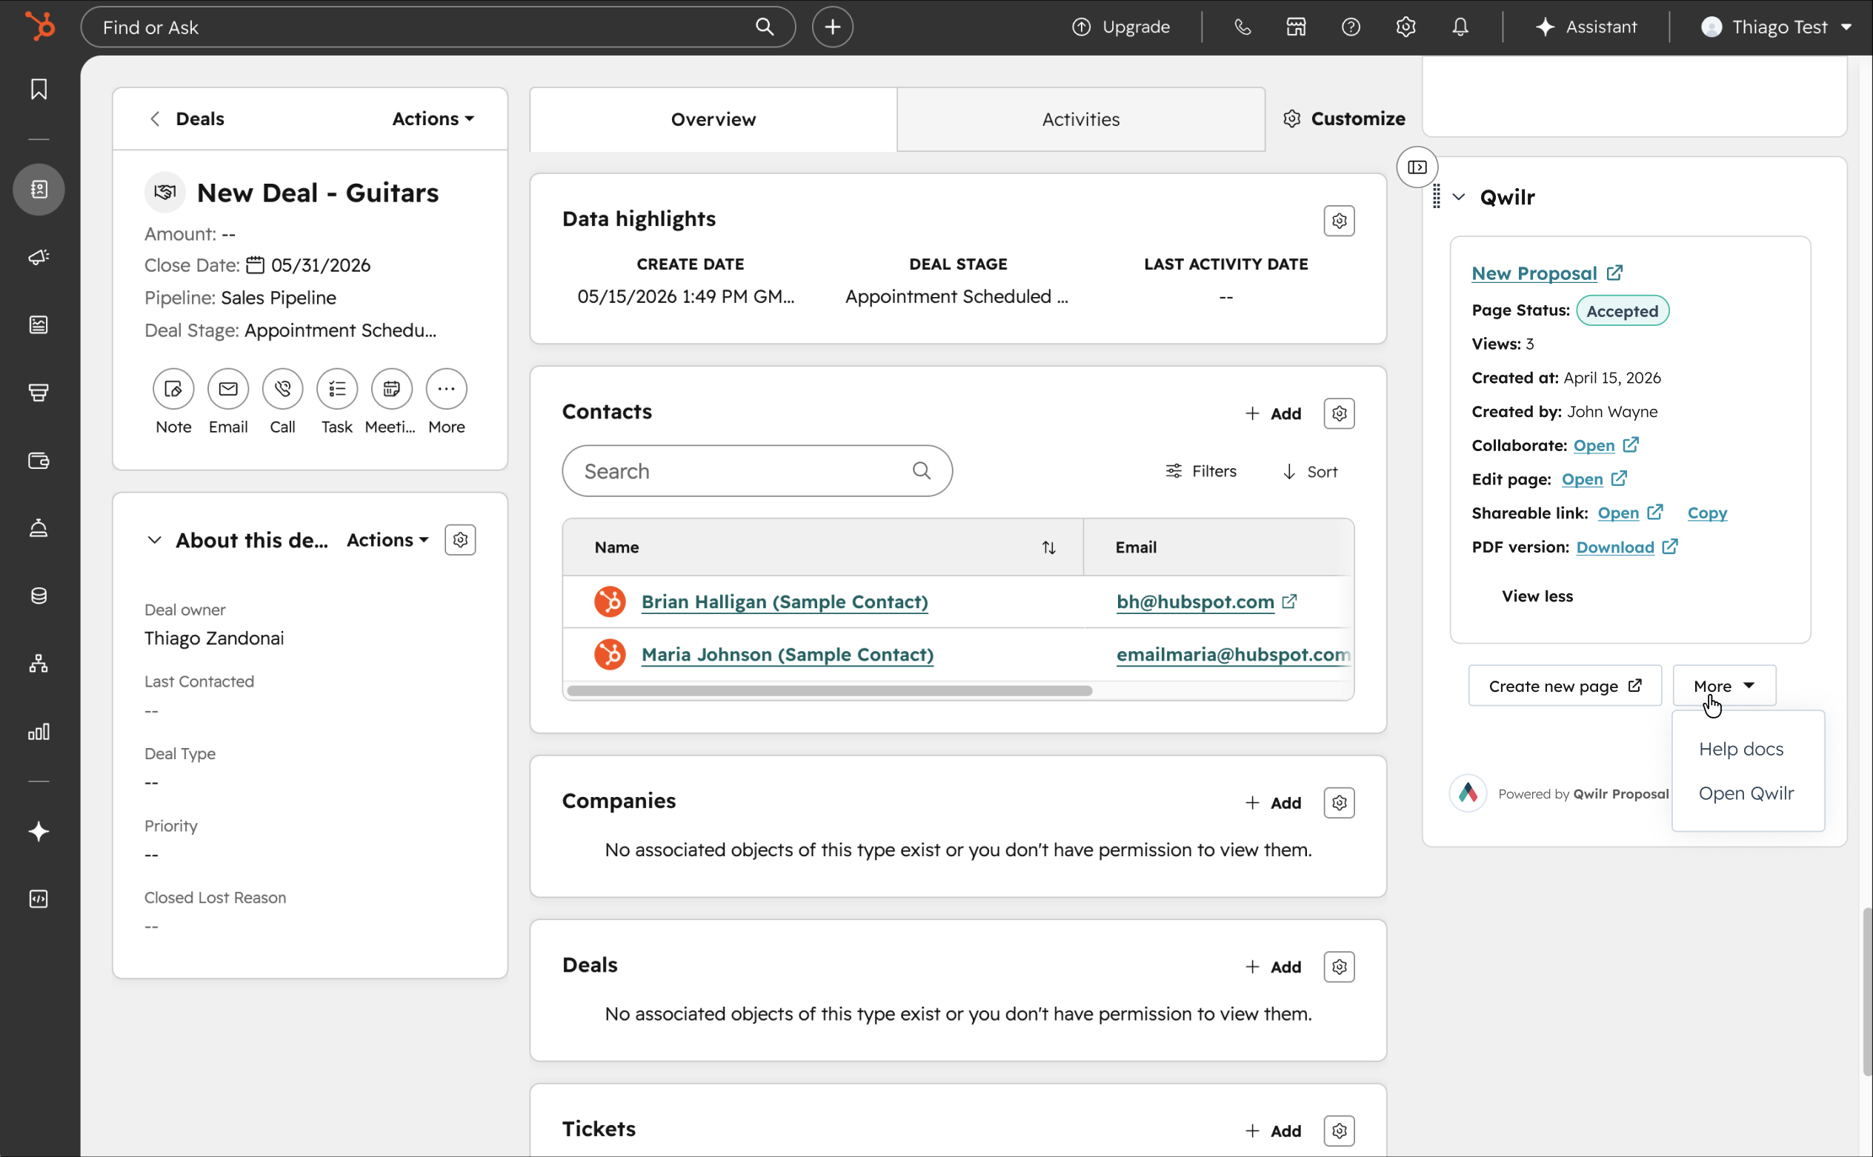The width and height of the screenshot is (1873, 1157).
Task: Click Create new page button
Action: tap(1565, 686)
